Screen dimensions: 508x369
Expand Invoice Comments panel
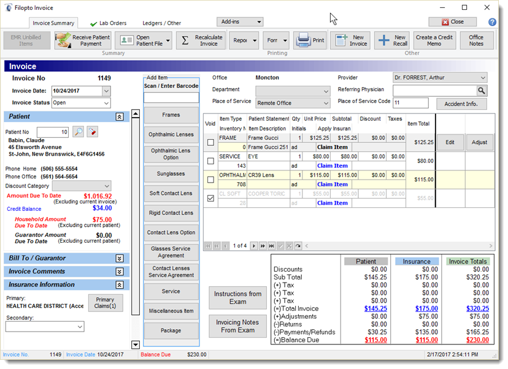pos(120,272)
